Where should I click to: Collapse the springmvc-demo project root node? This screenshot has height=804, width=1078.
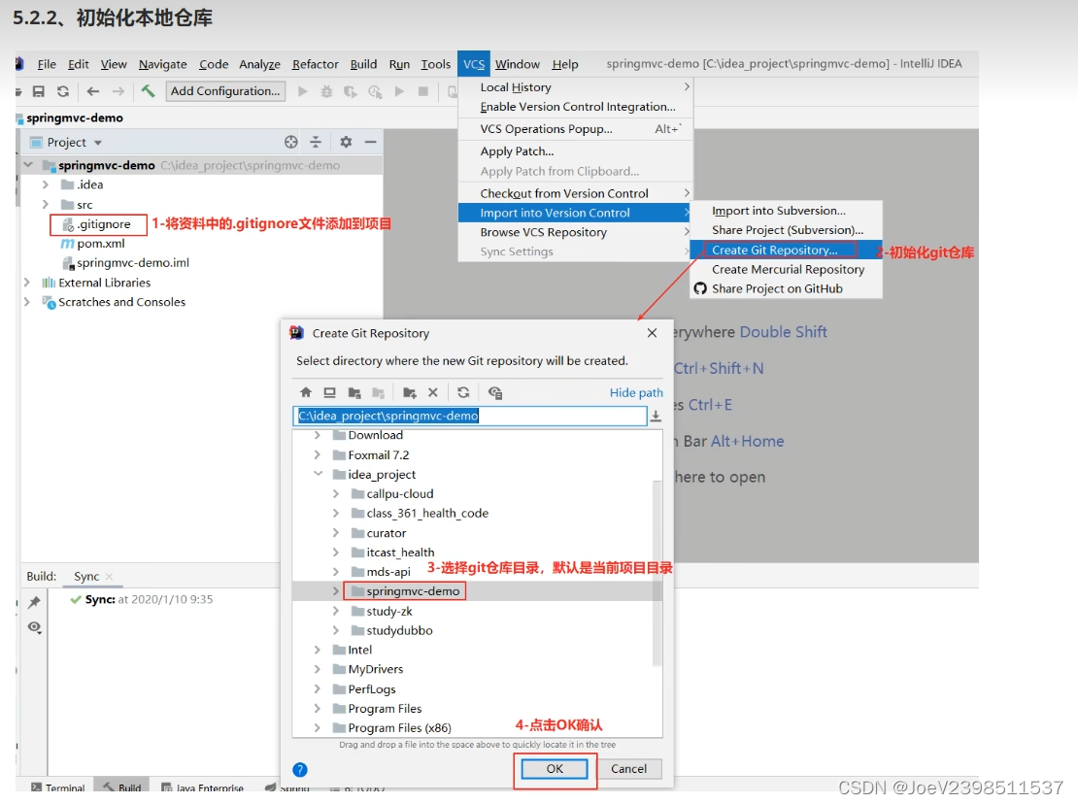28,165
